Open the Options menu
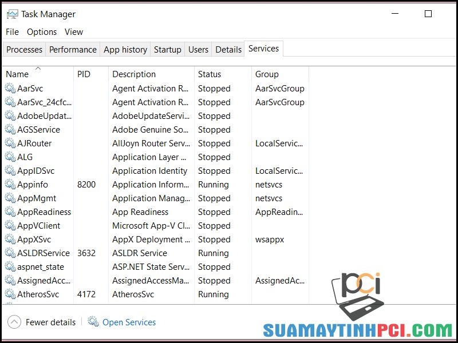458x343 pixels. [42, 32]
